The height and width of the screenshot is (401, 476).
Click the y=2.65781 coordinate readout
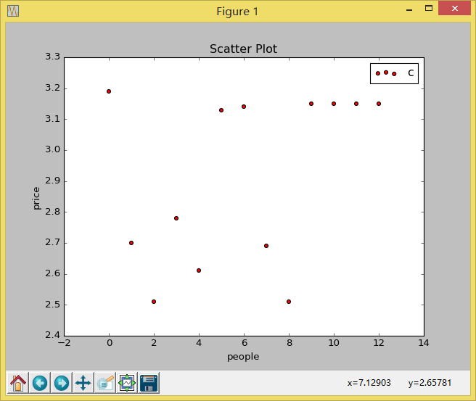click(x=430, y=383)
